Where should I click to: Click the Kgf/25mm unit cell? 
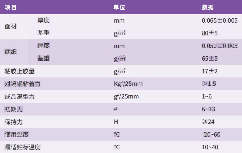tap(128, 84)
